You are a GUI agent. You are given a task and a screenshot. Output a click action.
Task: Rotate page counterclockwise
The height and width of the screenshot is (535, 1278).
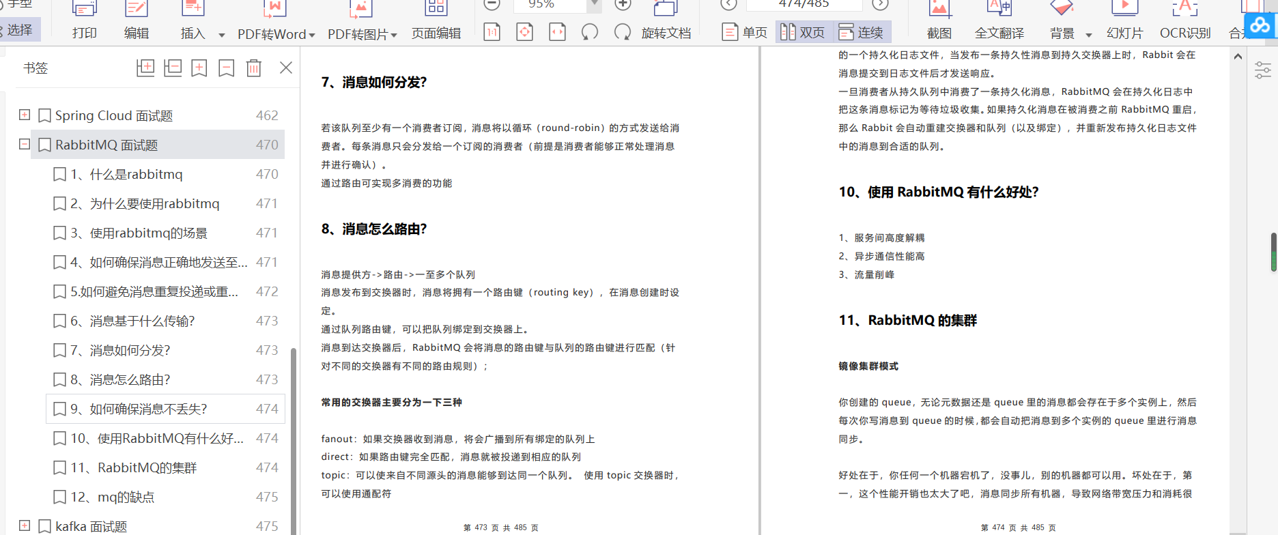pyautogui.click(x=590, y=32)
